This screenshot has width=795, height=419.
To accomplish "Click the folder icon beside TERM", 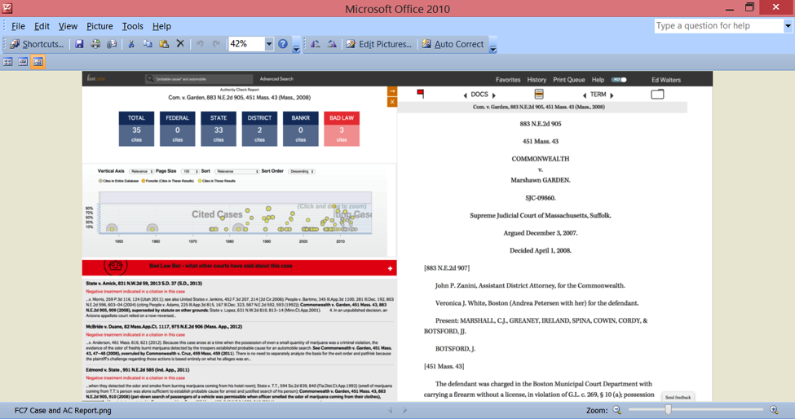I will coord(657,94).
